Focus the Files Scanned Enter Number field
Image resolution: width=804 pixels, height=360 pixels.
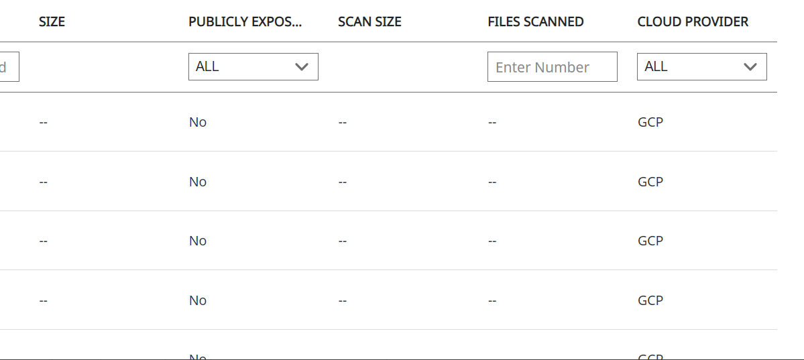(552, 67)
